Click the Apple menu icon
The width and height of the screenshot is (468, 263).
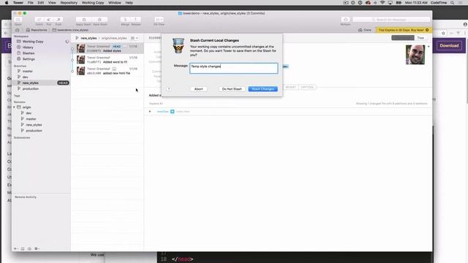[7, 3]
